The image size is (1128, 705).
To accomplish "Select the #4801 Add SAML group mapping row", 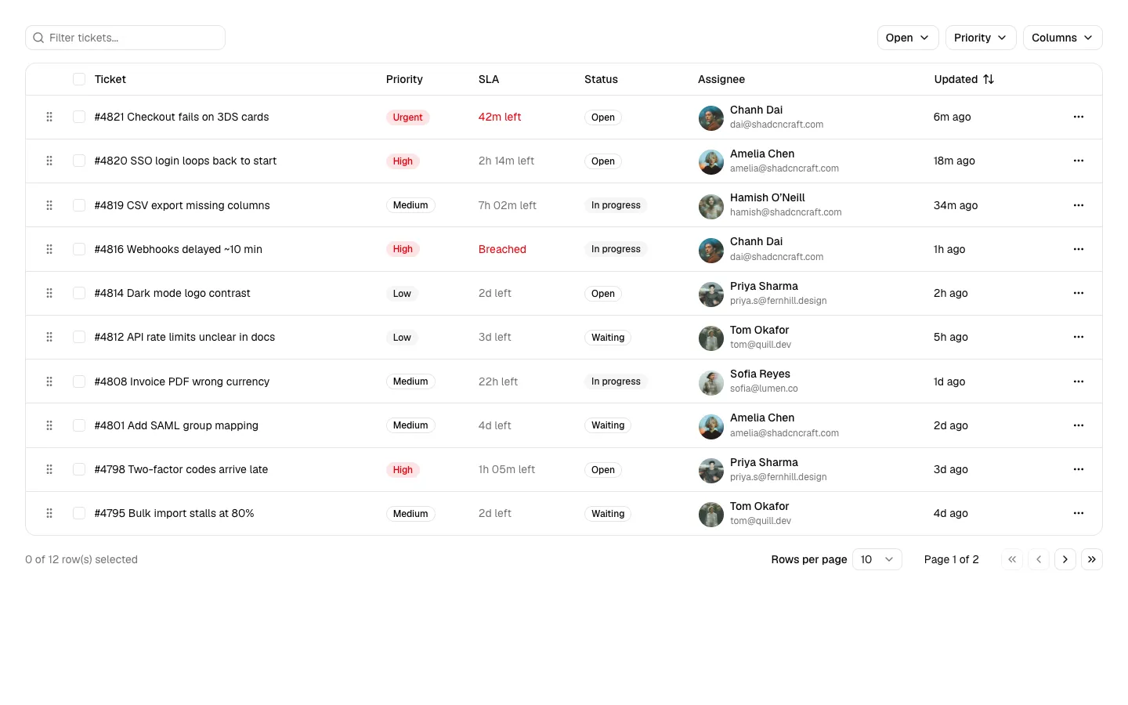I will point(79,425).
